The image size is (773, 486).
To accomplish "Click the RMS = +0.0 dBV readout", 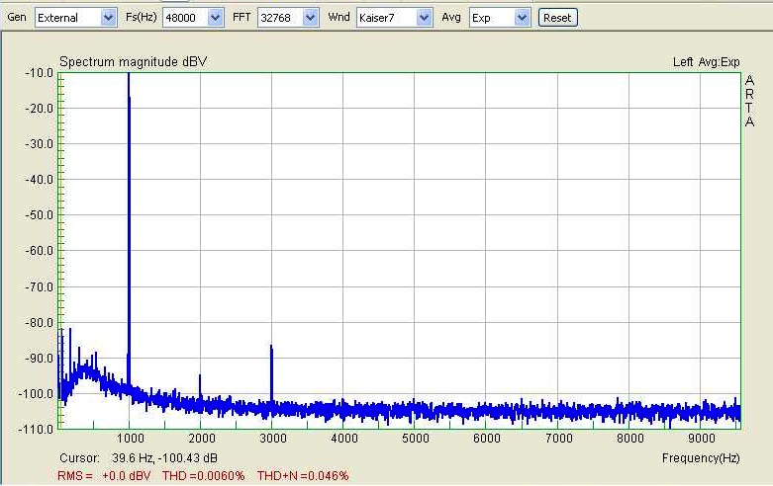I will click(x=104, y=476).
